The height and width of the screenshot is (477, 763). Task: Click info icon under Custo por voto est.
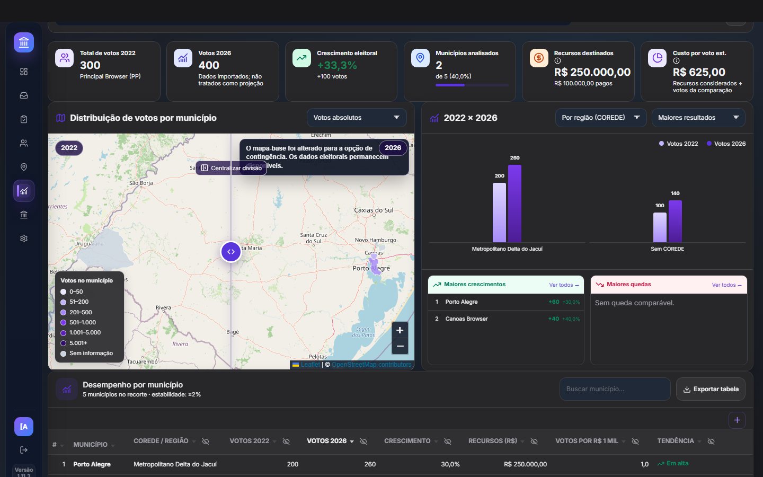[x=676, y=61]
